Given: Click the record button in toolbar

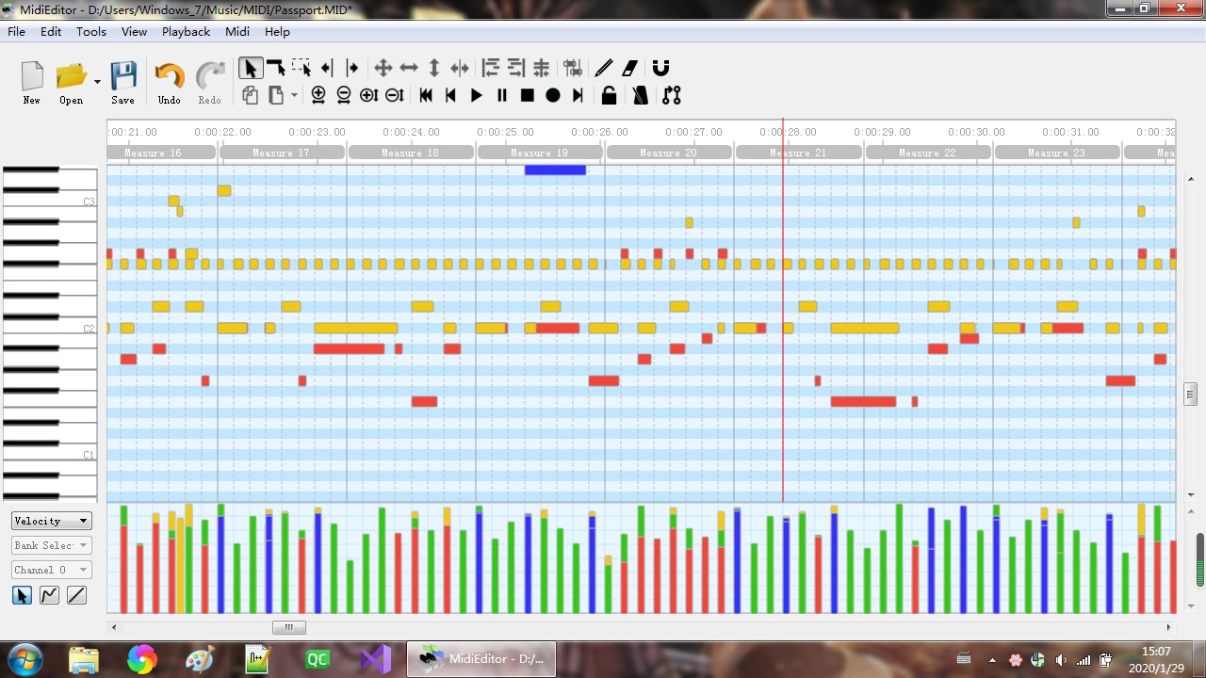Looking at the screenshot, I should pyautogui.click(x=553, y=95).
